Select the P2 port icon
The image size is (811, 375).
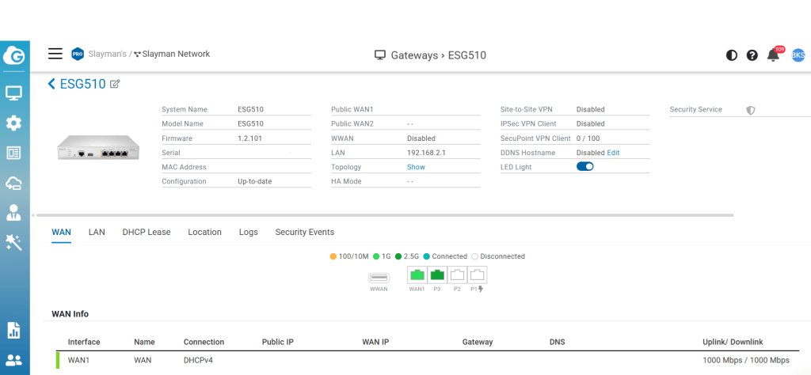click(457, 275)
